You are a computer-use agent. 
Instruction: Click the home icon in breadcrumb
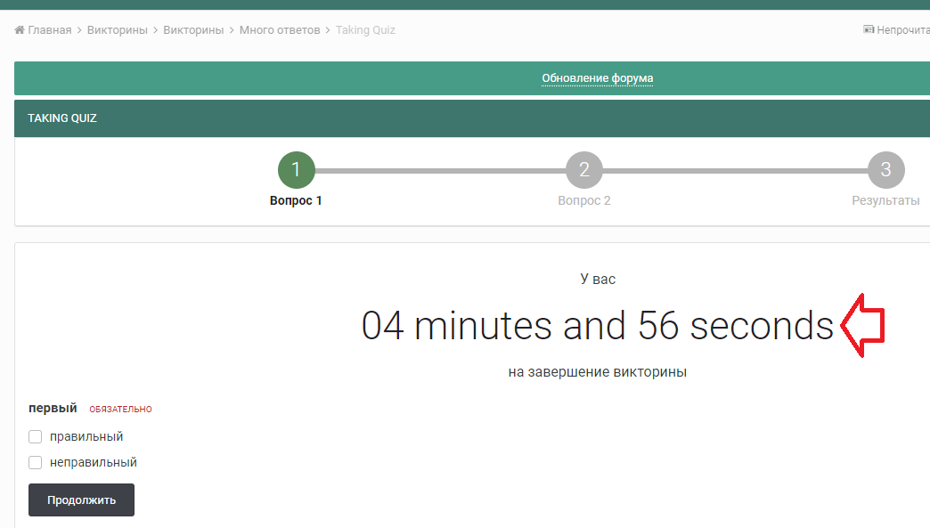click(20, 29)
